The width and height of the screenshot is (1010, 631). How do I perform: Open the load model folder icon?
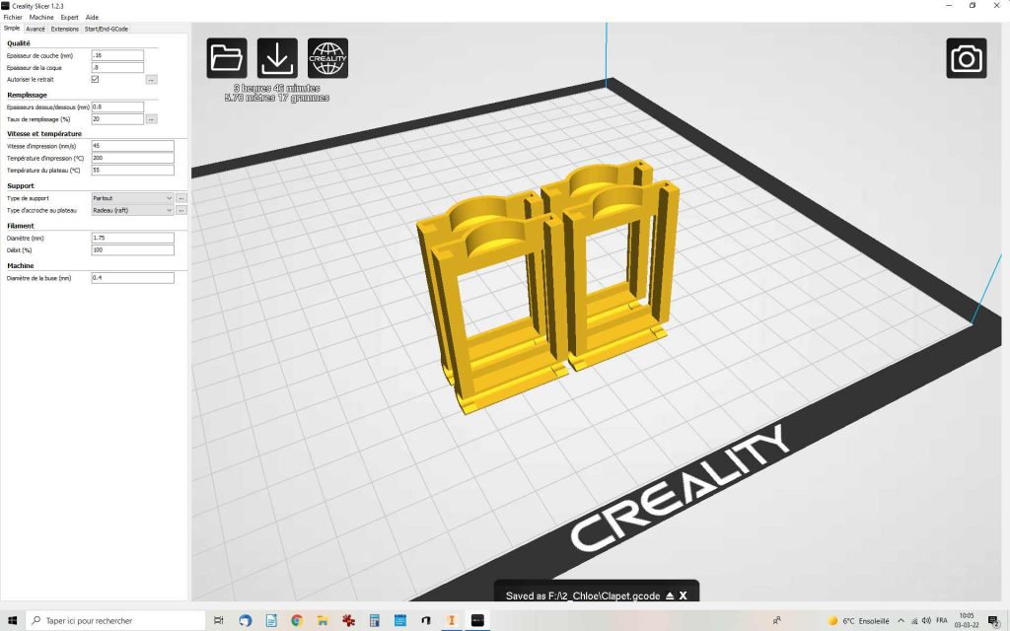(x=227, y=58)
